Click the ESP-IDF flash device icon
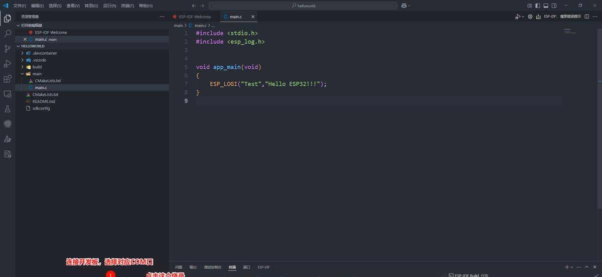The height and width of the screenshot is (277, 602). tap(538, 17)
